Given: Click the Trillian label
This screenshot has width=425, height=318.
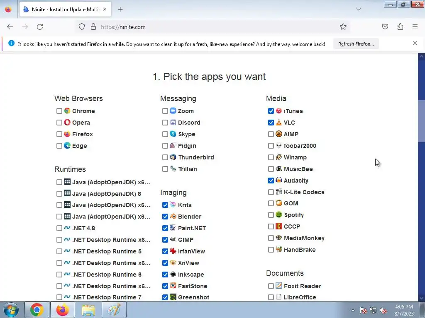Looking at the screenshot, I should pyautogui.click(x=188, y=169).
